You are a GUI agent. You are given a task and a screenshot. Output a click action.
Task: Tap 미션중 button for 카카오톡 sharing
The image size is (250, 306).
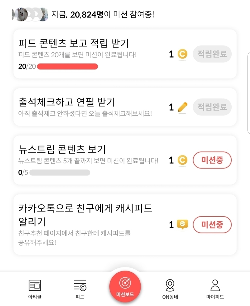(212, 225)
